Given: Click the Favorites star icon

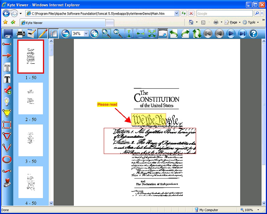Looking at the screenshot, I should click(6, 22).
